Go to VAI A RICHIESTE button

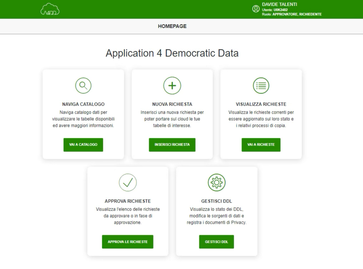[261, 145]
